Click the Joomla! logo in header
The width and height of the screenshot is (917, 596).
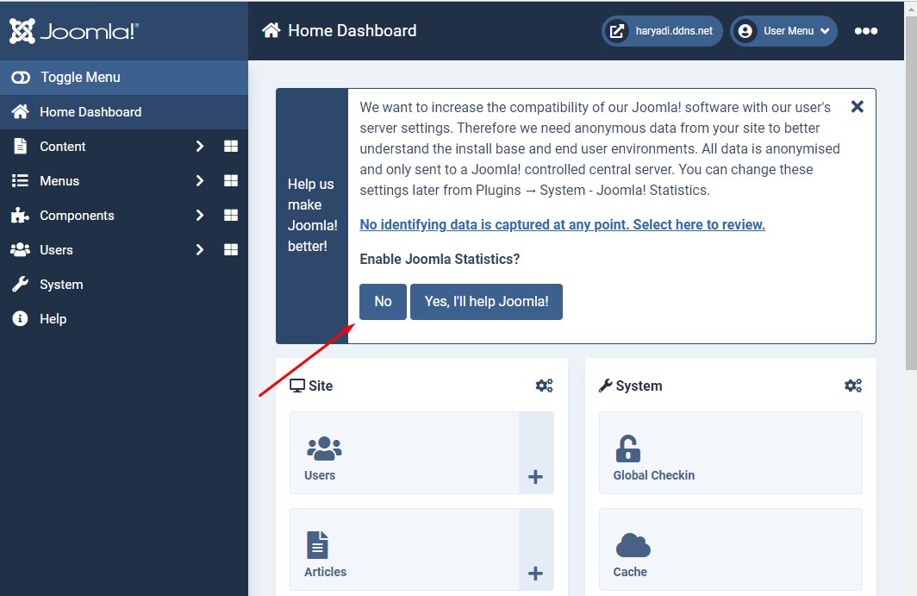coord(74,31)
